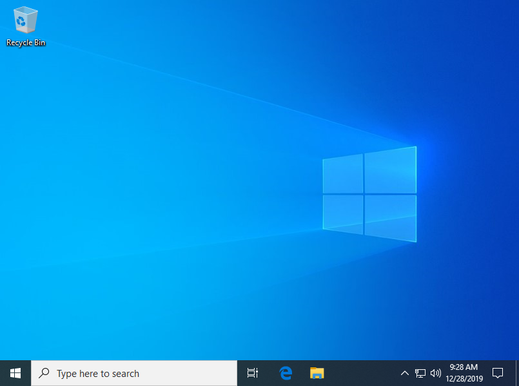Launch Microsoft Edge from the taskbar

(286, 373)
